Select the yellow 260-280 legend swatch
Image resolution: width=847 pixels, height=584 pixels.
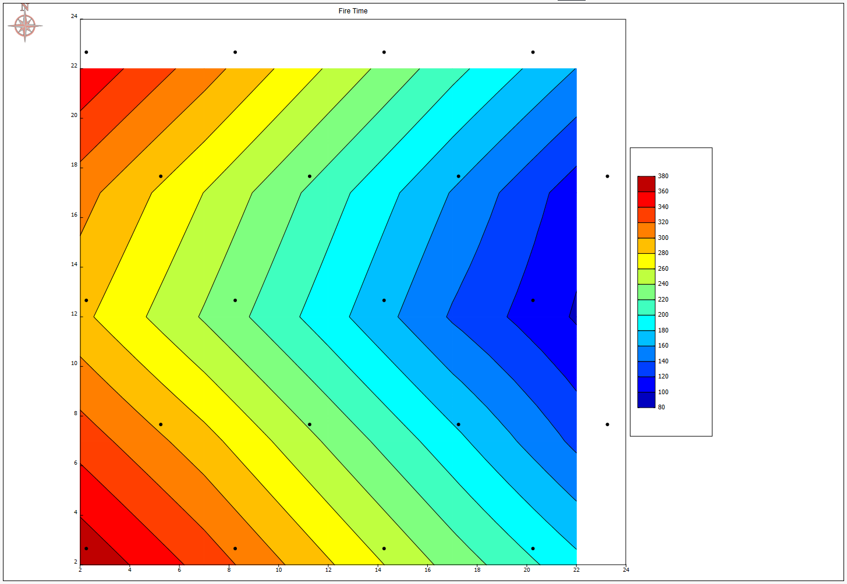pos(646,261)
